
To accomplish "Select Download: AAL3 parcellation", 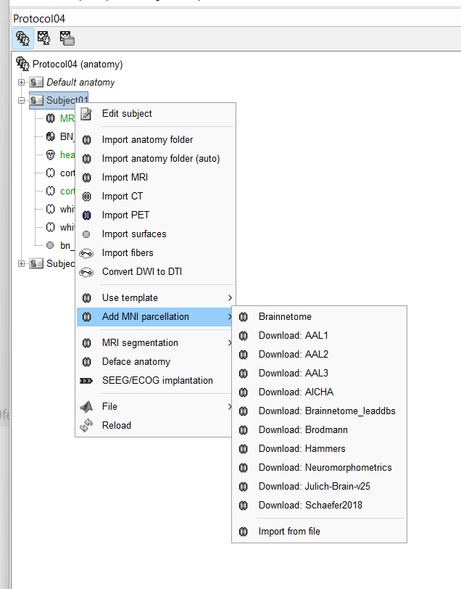I will (x=319, y=373).
